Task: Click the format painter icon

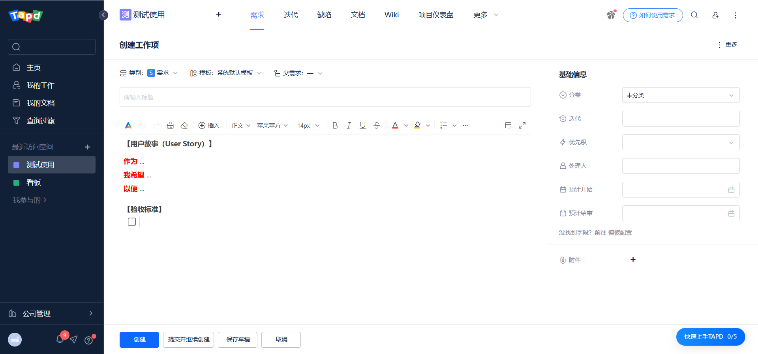Action: click(170, 125)
